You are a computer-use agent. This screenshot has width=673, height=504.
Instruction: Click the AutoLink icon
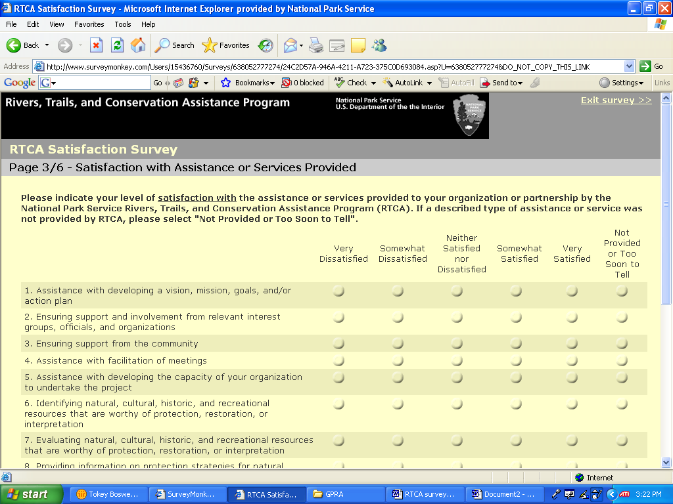click(388, 83)
